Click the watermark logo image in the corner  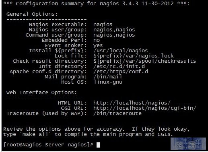(188, 144)
